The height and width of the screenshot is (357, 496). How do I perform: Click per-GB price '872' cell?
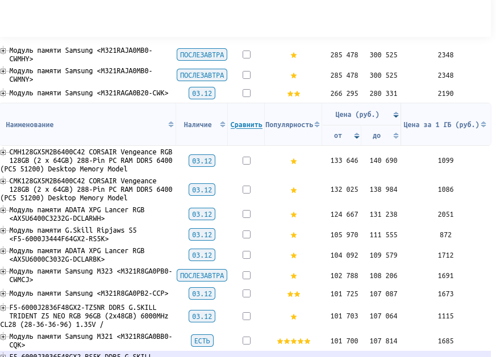pyautogui.click(x=445, y=235)
